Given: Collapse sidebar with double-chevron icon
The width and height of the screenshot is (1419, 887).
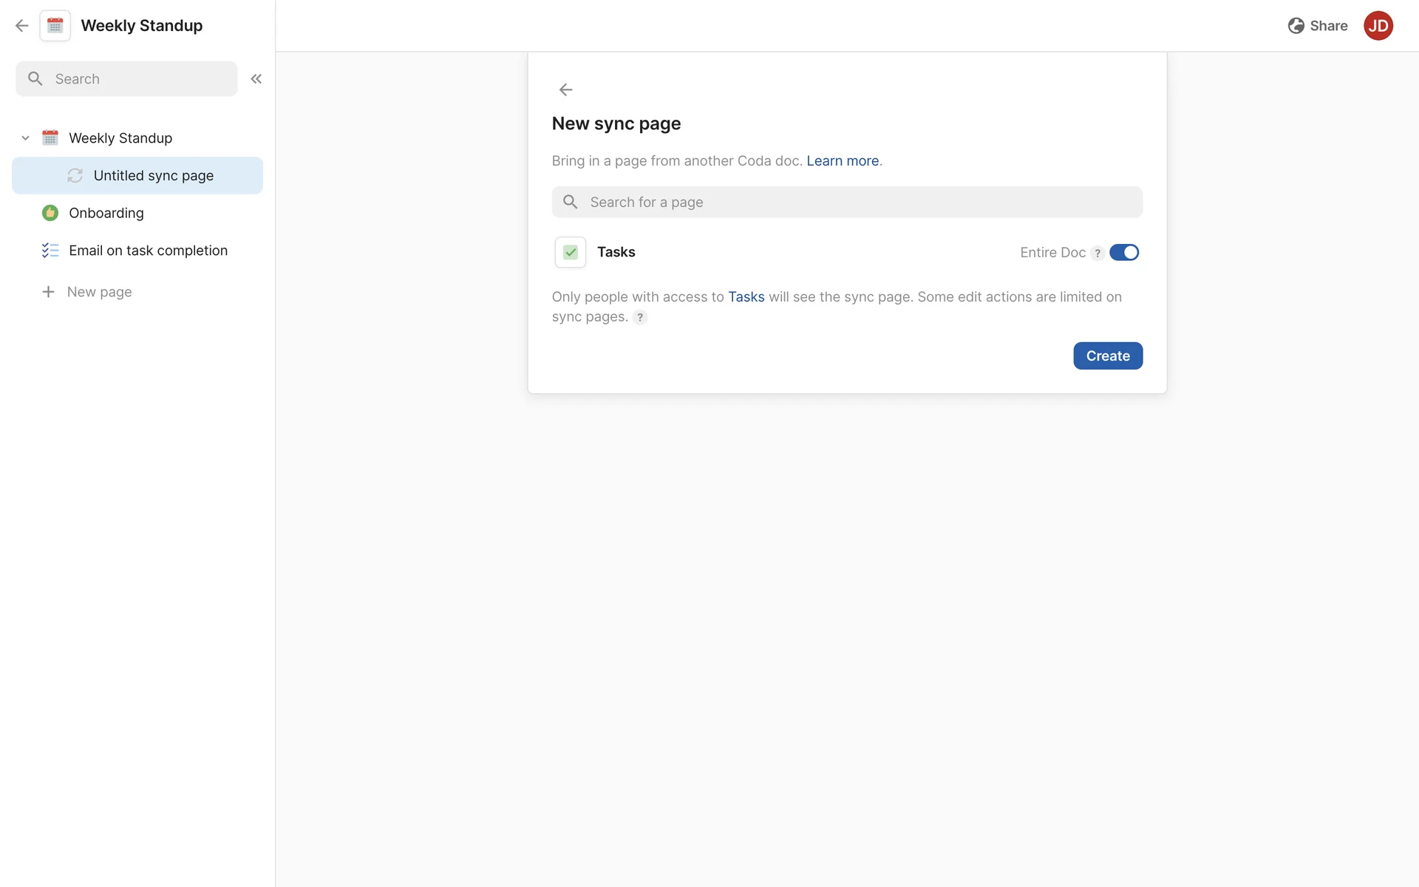Looking at the screenshot, I should (x=256, y=79).
